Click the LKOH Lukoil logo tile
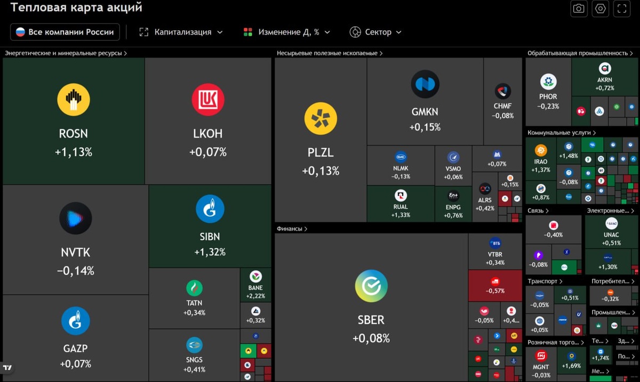 tap(208, 121)
